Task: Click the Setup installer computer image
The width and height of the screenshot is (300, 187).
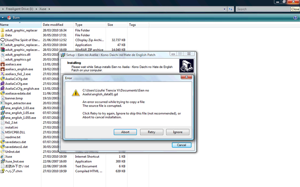Action: click(186, 66)
